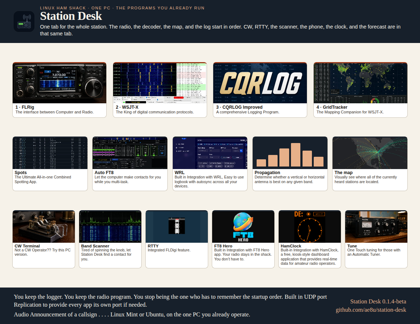Click the 'HamClock' card title
Viewport: 420px width, 324px height.
pyautogui.click(x=291, y=246)
